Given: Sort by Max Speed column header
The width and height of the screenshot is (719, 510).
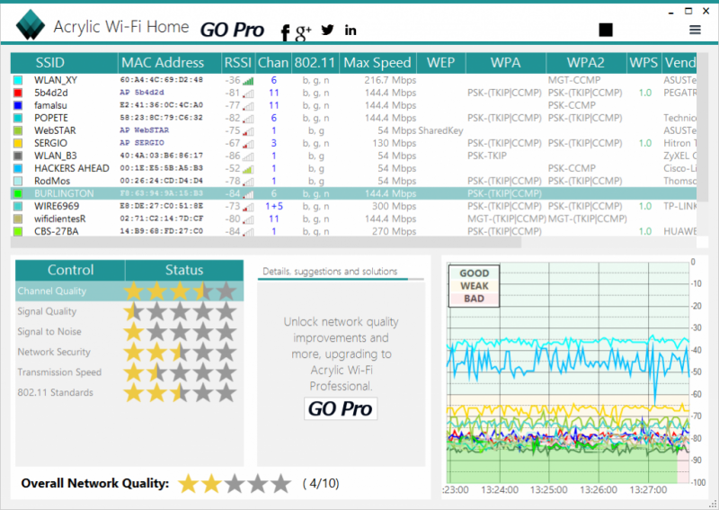Looking at the screenshot, I should point(377,63).
